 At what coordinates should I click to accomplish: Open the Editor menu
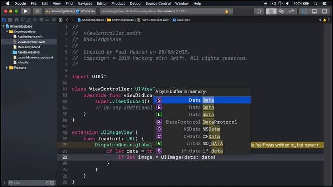click(x=102, y=4)
